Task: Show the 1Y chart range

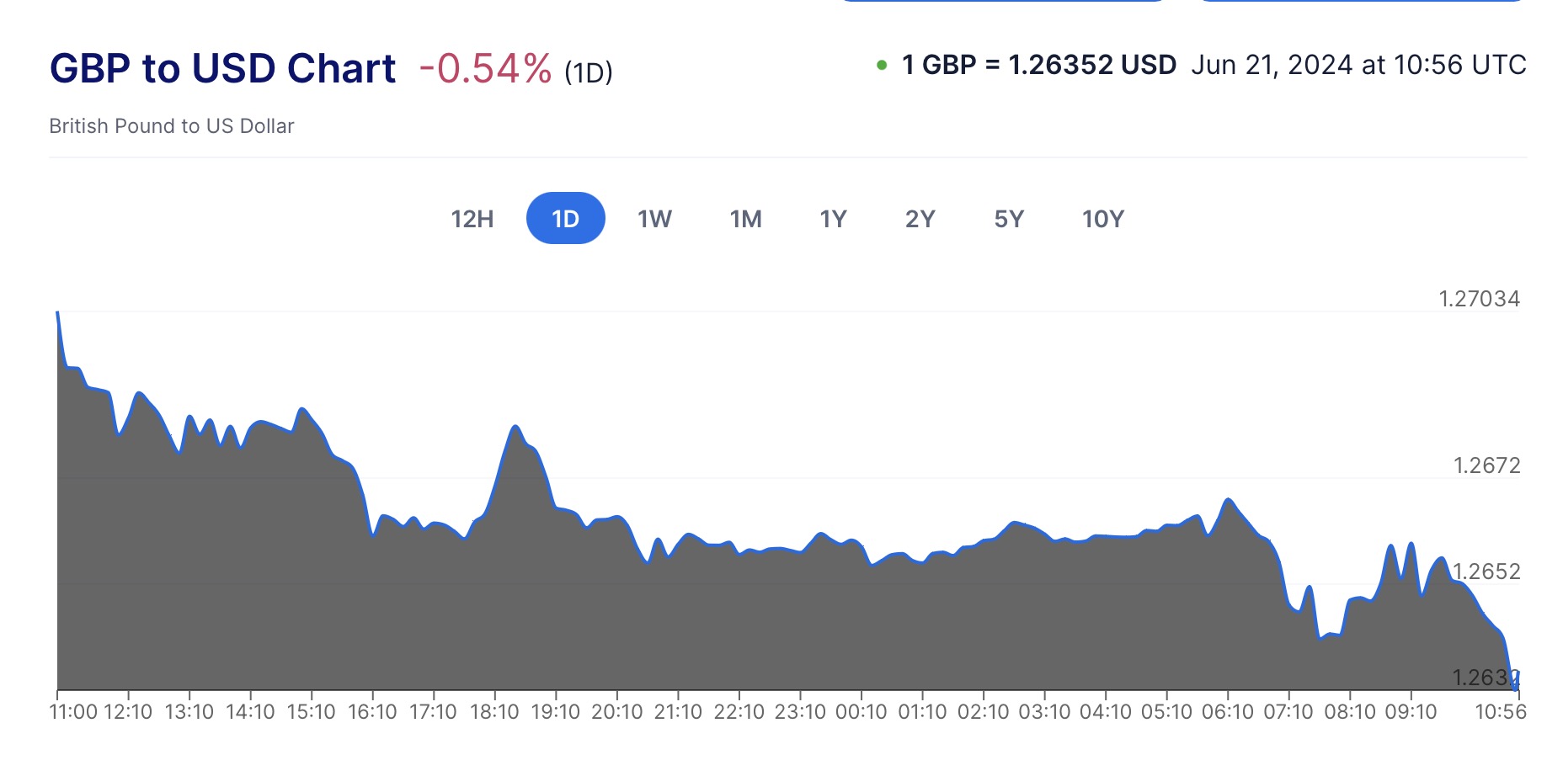Action: coord(833,219)
